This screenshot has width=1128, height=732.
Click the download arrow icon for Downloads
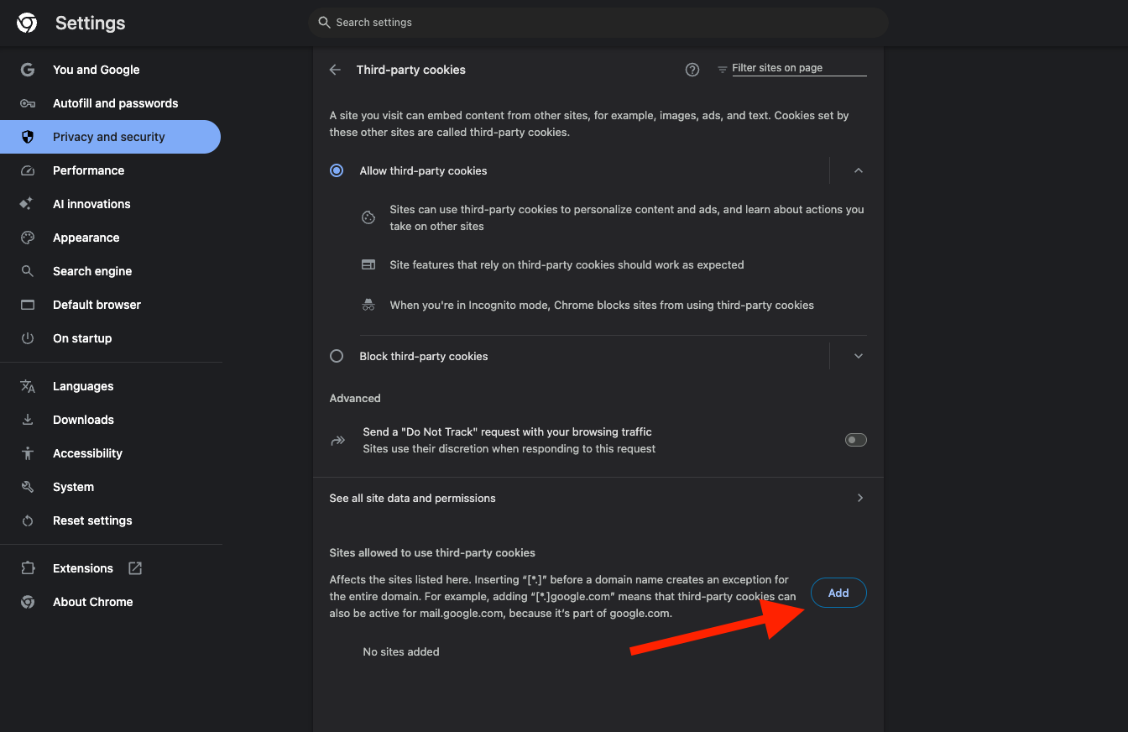point(28,420)
